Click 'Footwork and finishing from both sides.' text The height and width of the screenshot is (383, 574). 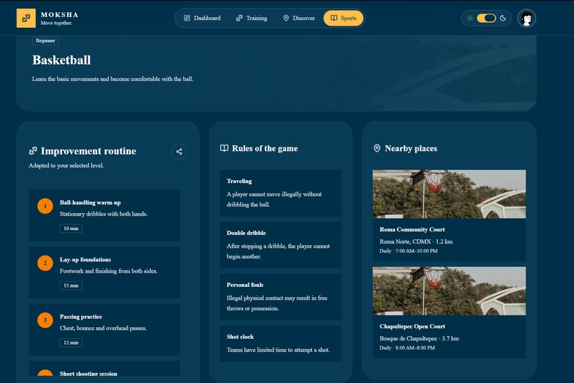(x=109, y=271)
